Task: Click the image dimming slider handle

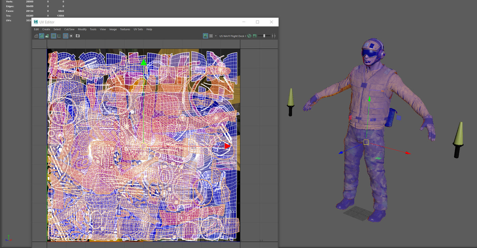Action: [x=264, y=36]
